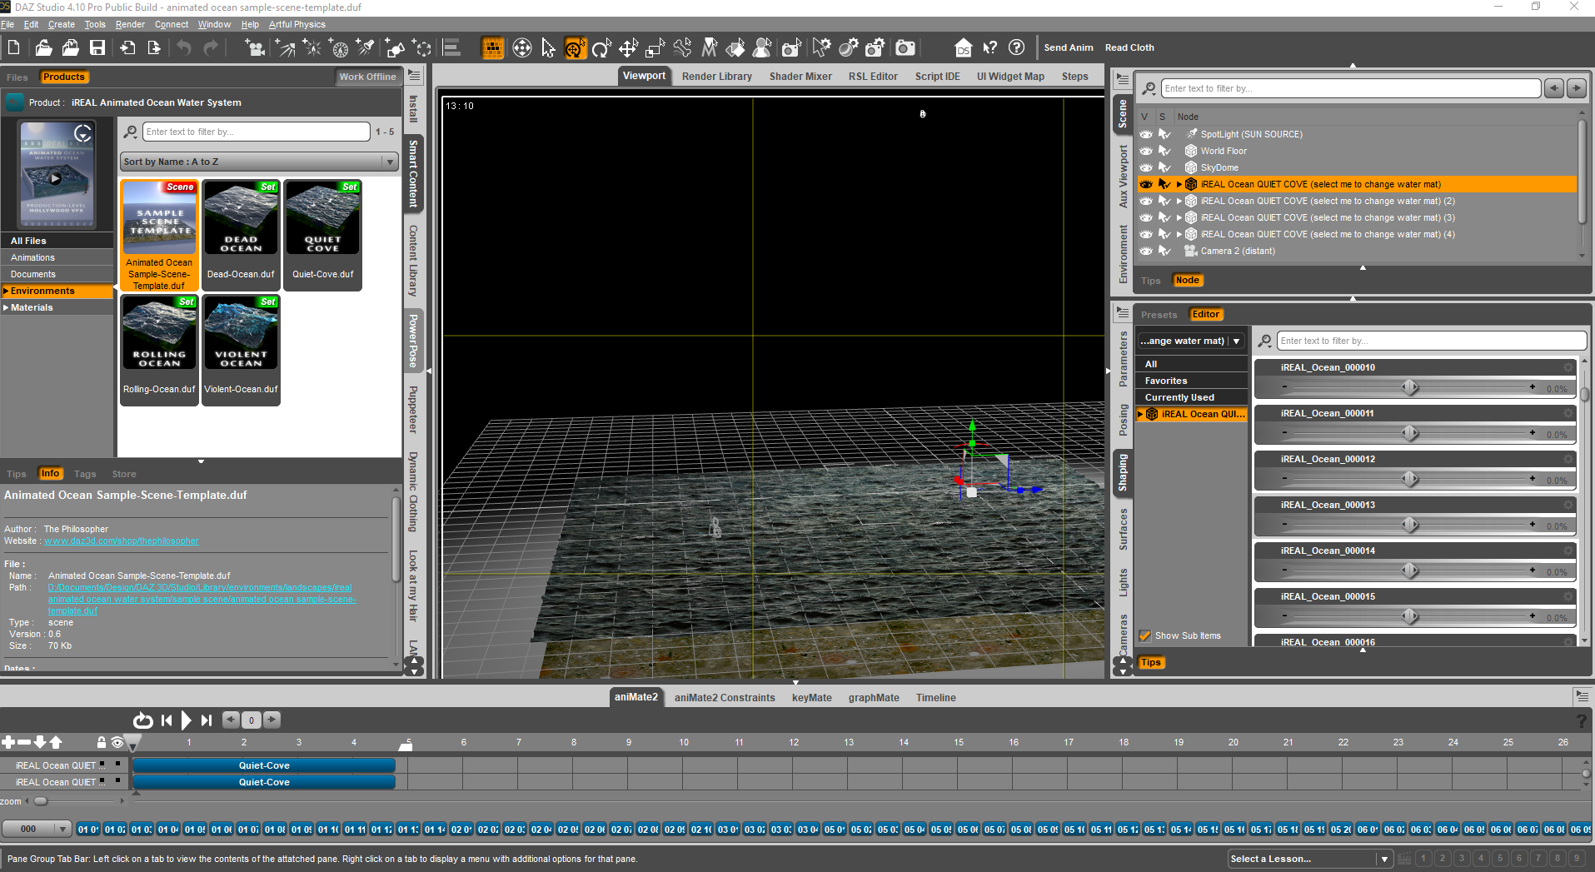Expand the iREAL Ocean QUIET COVE (3) node
Image resolution: width=1595 pixels, height=872 pixels.
pos(1179,217)
